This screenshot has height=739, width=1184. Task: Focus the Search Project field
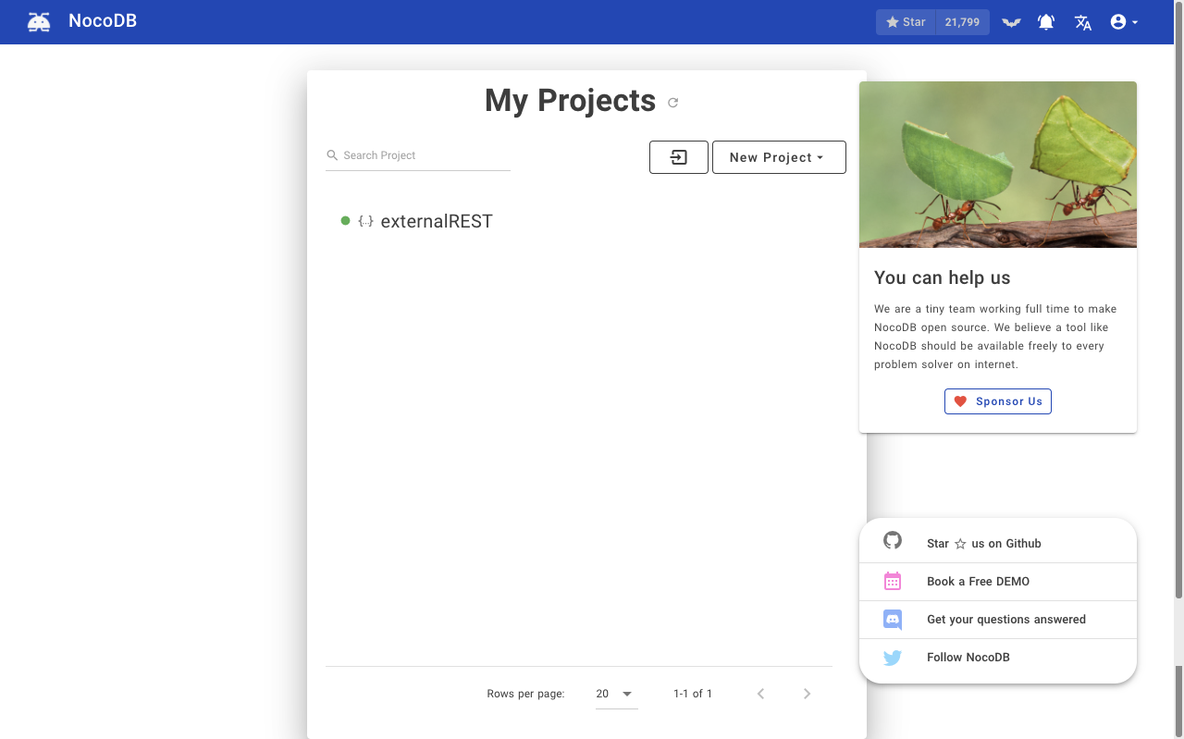pyautogui.click(x=418, y=155)
